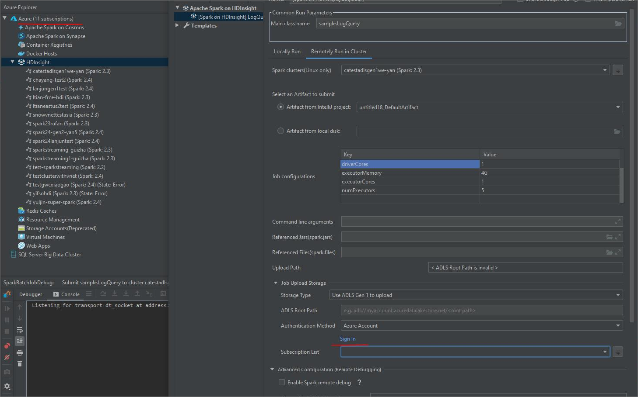Stop the SparkBatchJobDebug process
638x397 pixels.
(x=7, y=331)
